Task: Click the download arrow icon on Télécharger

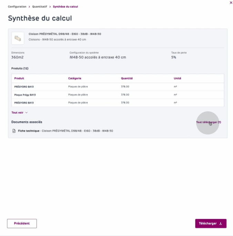Action: (221, 224)
